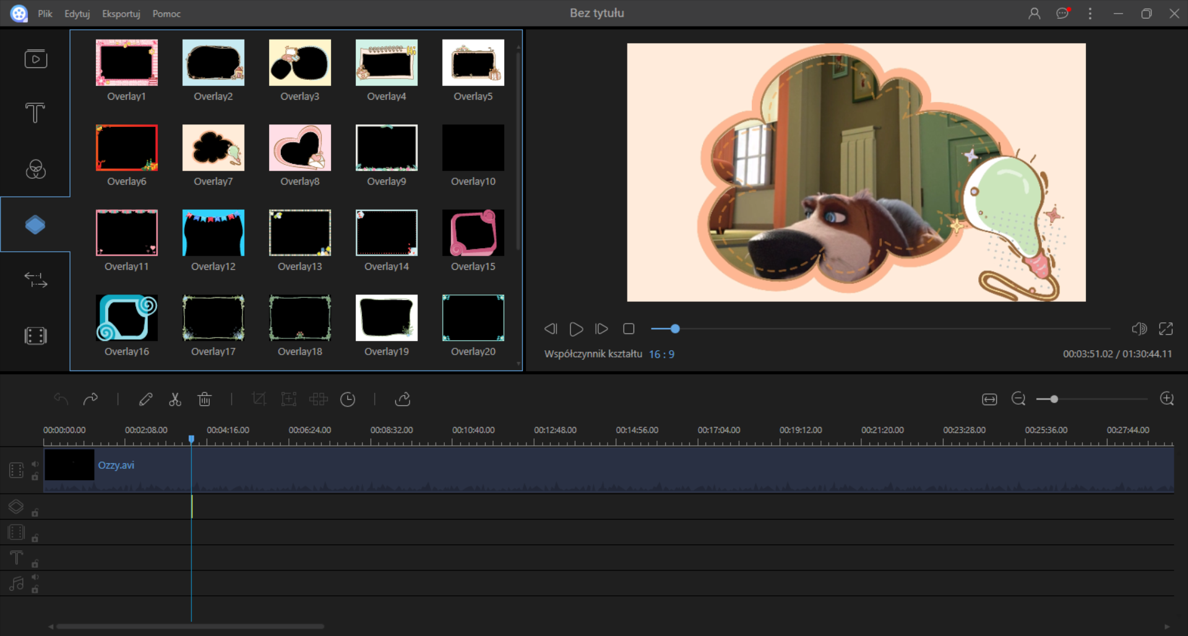The width and height of the screenshot is (1188, 636).
Task: Open the Media panel in sidebar
Action: point(35,59)
